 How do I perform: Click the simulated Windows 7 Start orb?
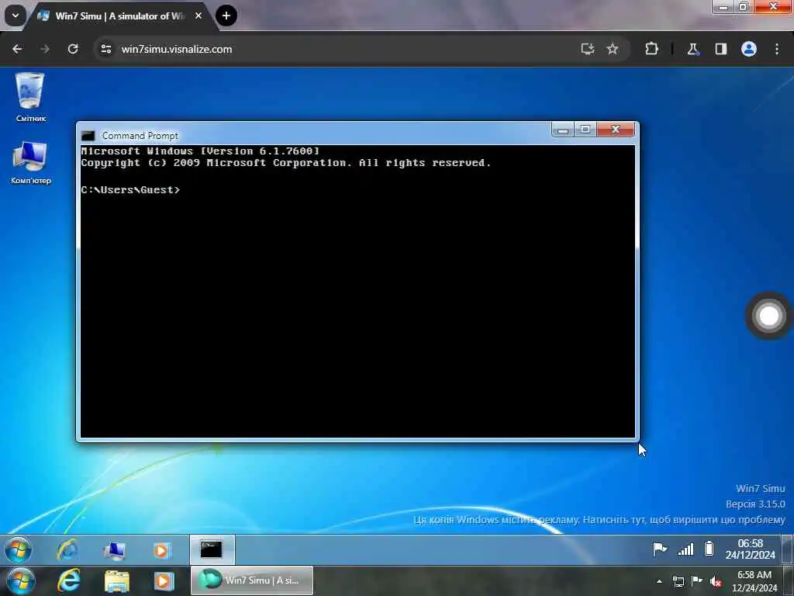point(18,550)
